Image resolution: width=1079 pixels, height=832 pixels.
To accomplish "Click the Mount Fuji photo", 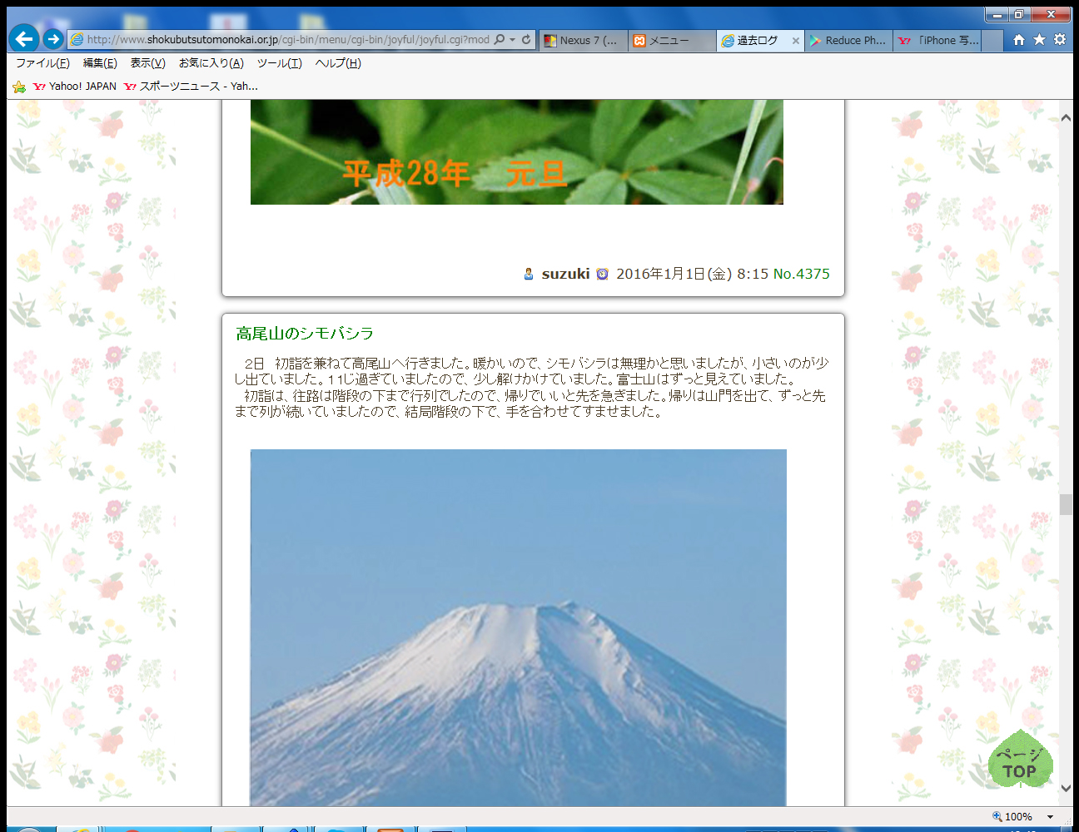I will (x=519, y=628).
